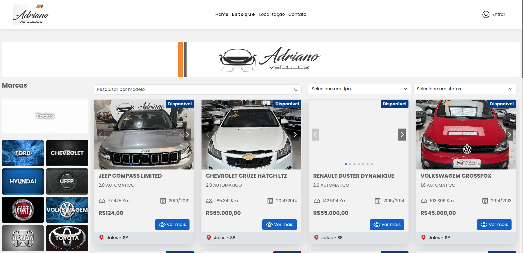Show next photo of Renault Duster
The image size is (523, 253).
[402, 135]
